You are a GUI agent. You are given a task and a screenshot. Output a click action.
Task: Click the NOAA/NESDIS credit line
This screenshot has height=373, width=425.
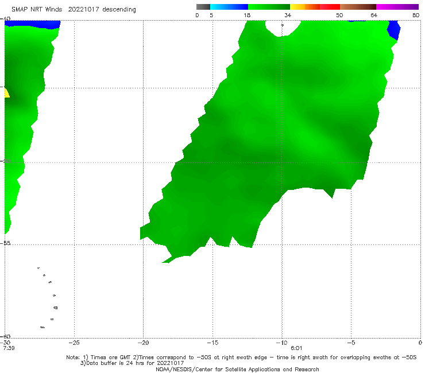pos(237,369)
